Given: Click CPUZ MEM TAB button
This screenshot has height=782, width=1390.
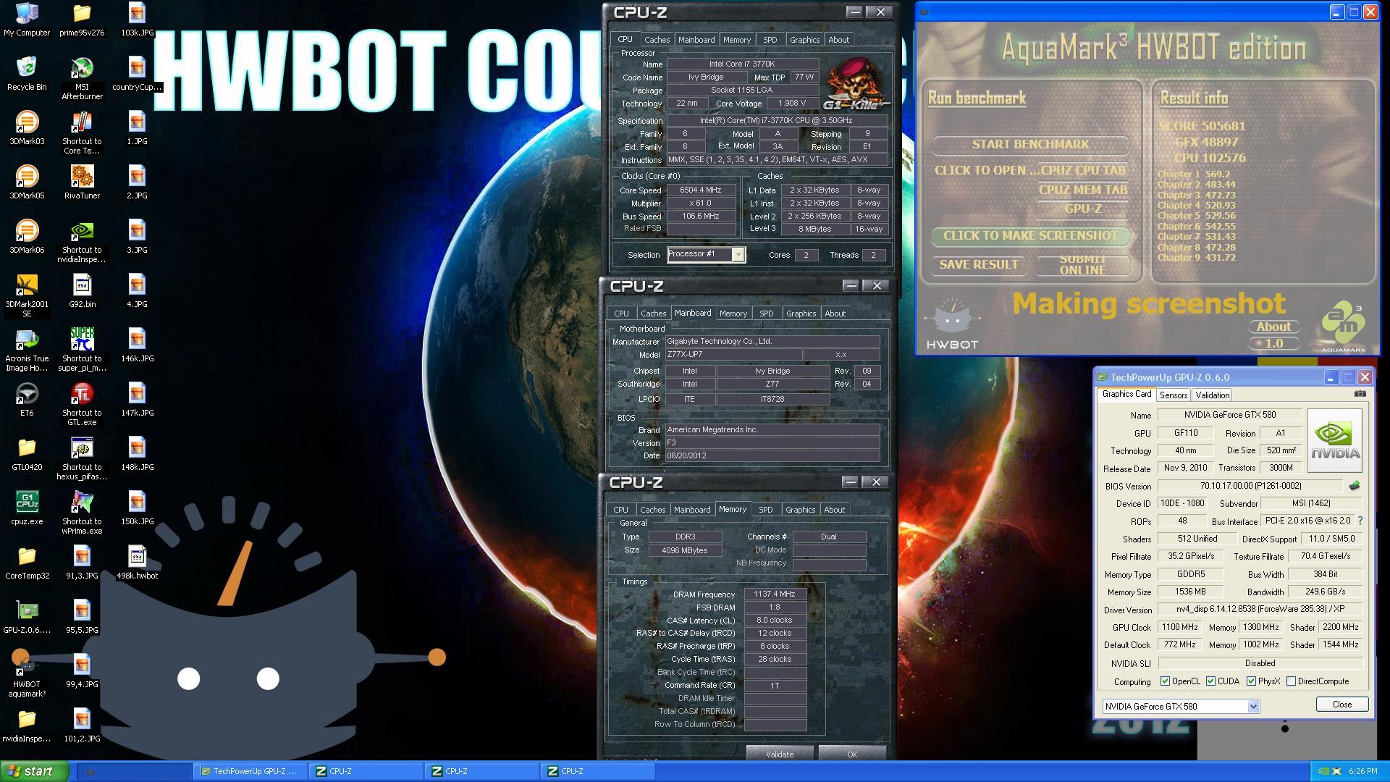Looking at the screenshot, I should point(1083,190).
